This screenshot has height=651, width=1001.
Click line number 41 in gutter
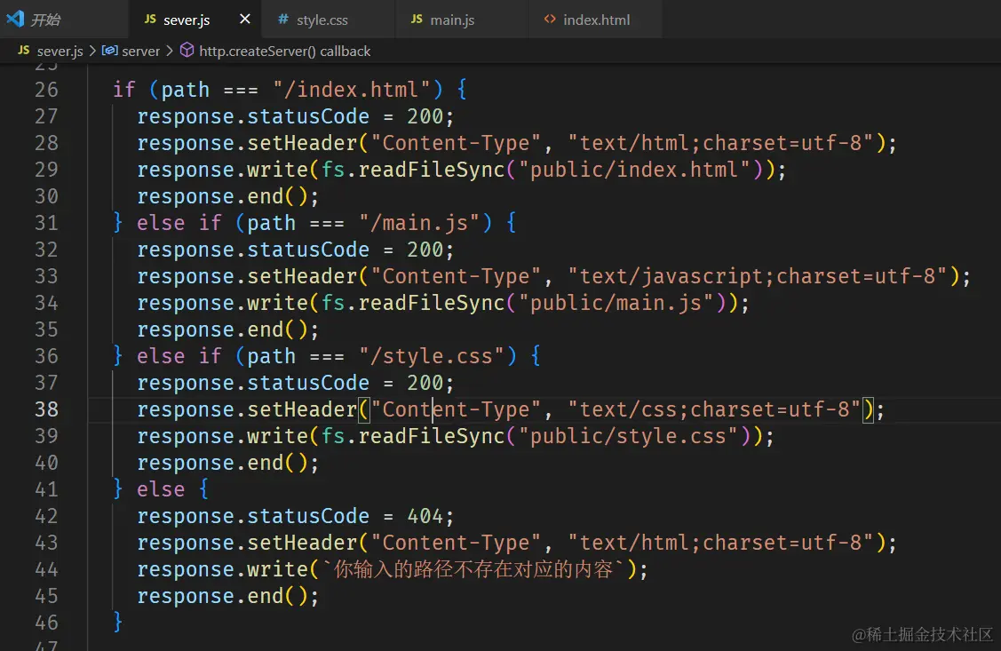[46, 489]
